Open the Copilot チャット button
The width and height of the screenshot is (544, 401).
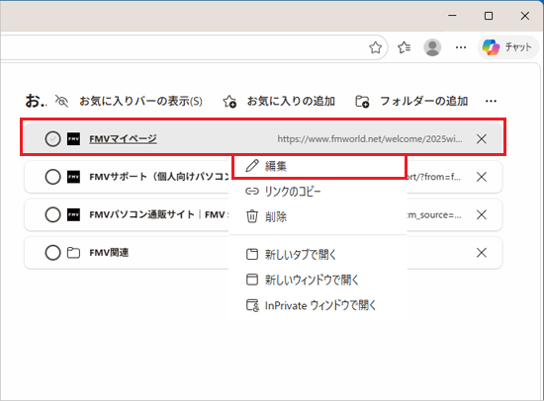coord(508,47)
